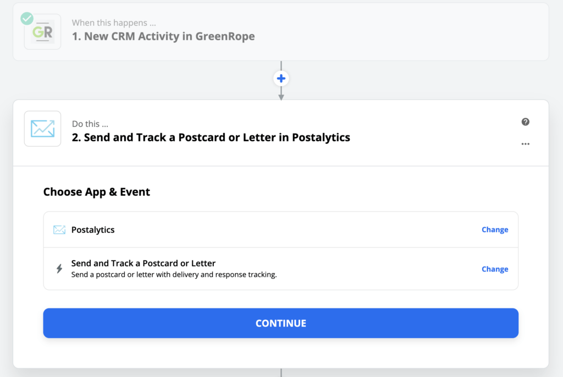Click the green checkmark badge on GreenRope
Image resolution: width=563 pixels, height=377 pixels.
tap(27, 18)
